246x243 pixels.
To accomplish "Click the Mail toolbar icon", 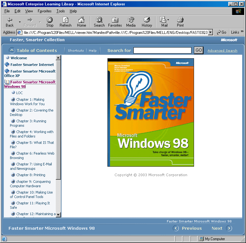I will click(163, 20).
